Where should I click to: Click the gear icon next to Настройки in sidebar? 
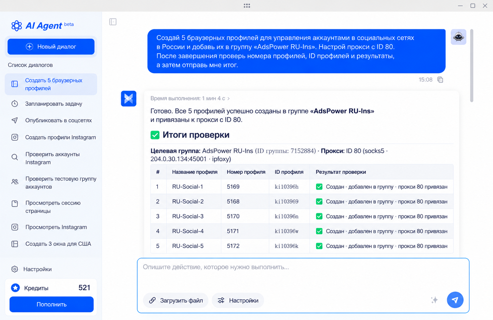click(15, 269)
